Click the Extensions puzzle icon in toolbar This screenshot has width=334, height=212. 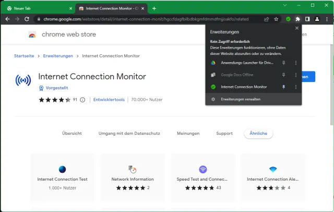(297, 19)
